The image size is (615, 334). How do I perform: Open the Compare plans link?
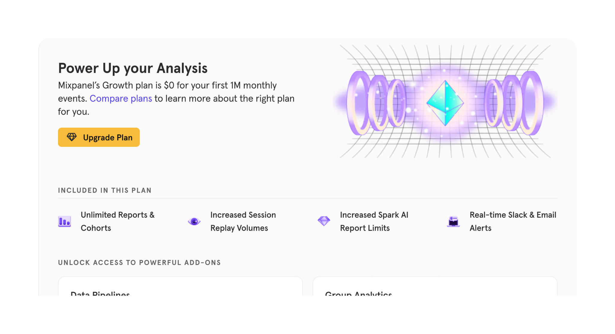click(121, 98)
